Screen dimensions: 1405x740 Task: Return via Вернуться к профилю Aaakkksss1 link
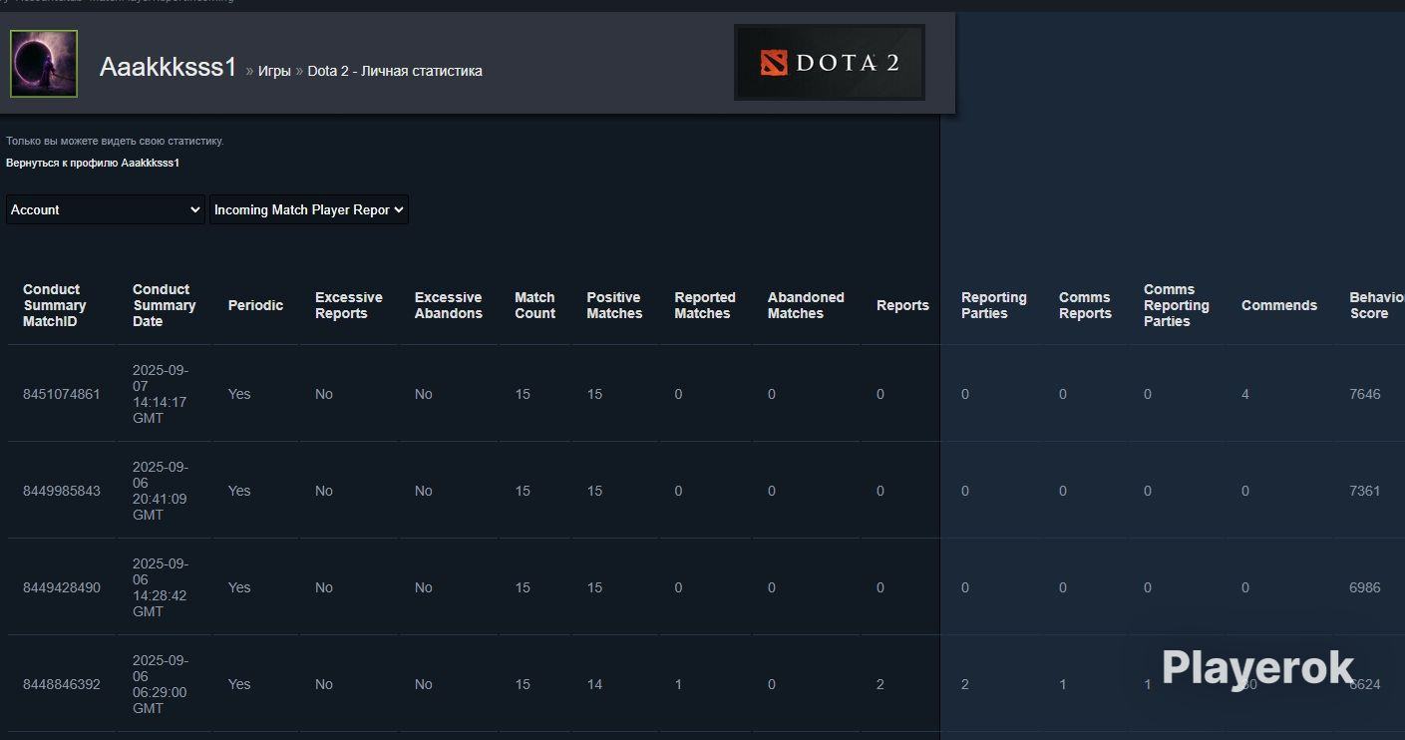tap(93, 163)
